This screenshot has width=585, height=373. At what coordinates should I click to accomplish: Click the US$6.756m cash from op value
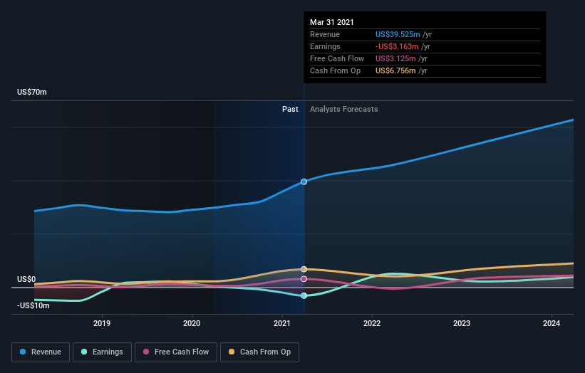(x=395, y=70)
